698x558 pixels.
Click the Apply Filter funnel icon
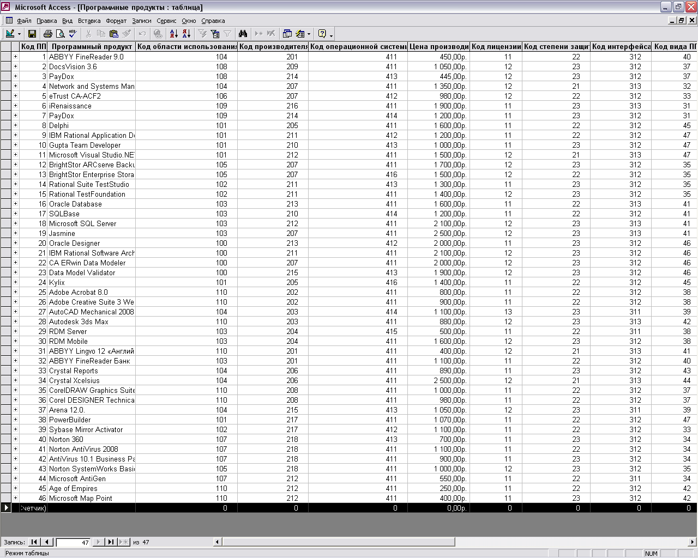coord(227,34)
